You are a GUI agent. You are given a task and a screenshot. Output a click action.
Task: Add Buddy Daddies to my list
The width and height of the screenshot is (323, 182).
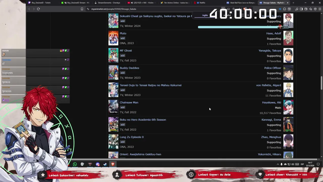point(122,73)
